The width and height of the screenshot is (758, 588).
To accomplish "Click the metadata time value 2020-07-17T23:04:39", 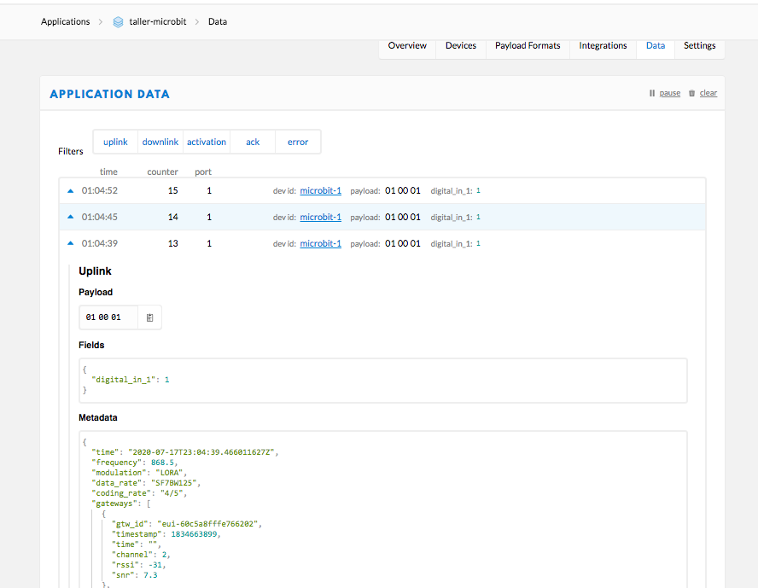I will pos(201,452).
